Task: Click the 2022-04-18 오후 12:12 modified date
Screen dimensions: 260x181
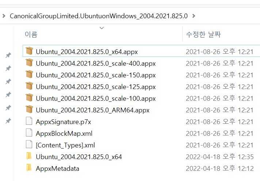Action: tap(220, 169)
